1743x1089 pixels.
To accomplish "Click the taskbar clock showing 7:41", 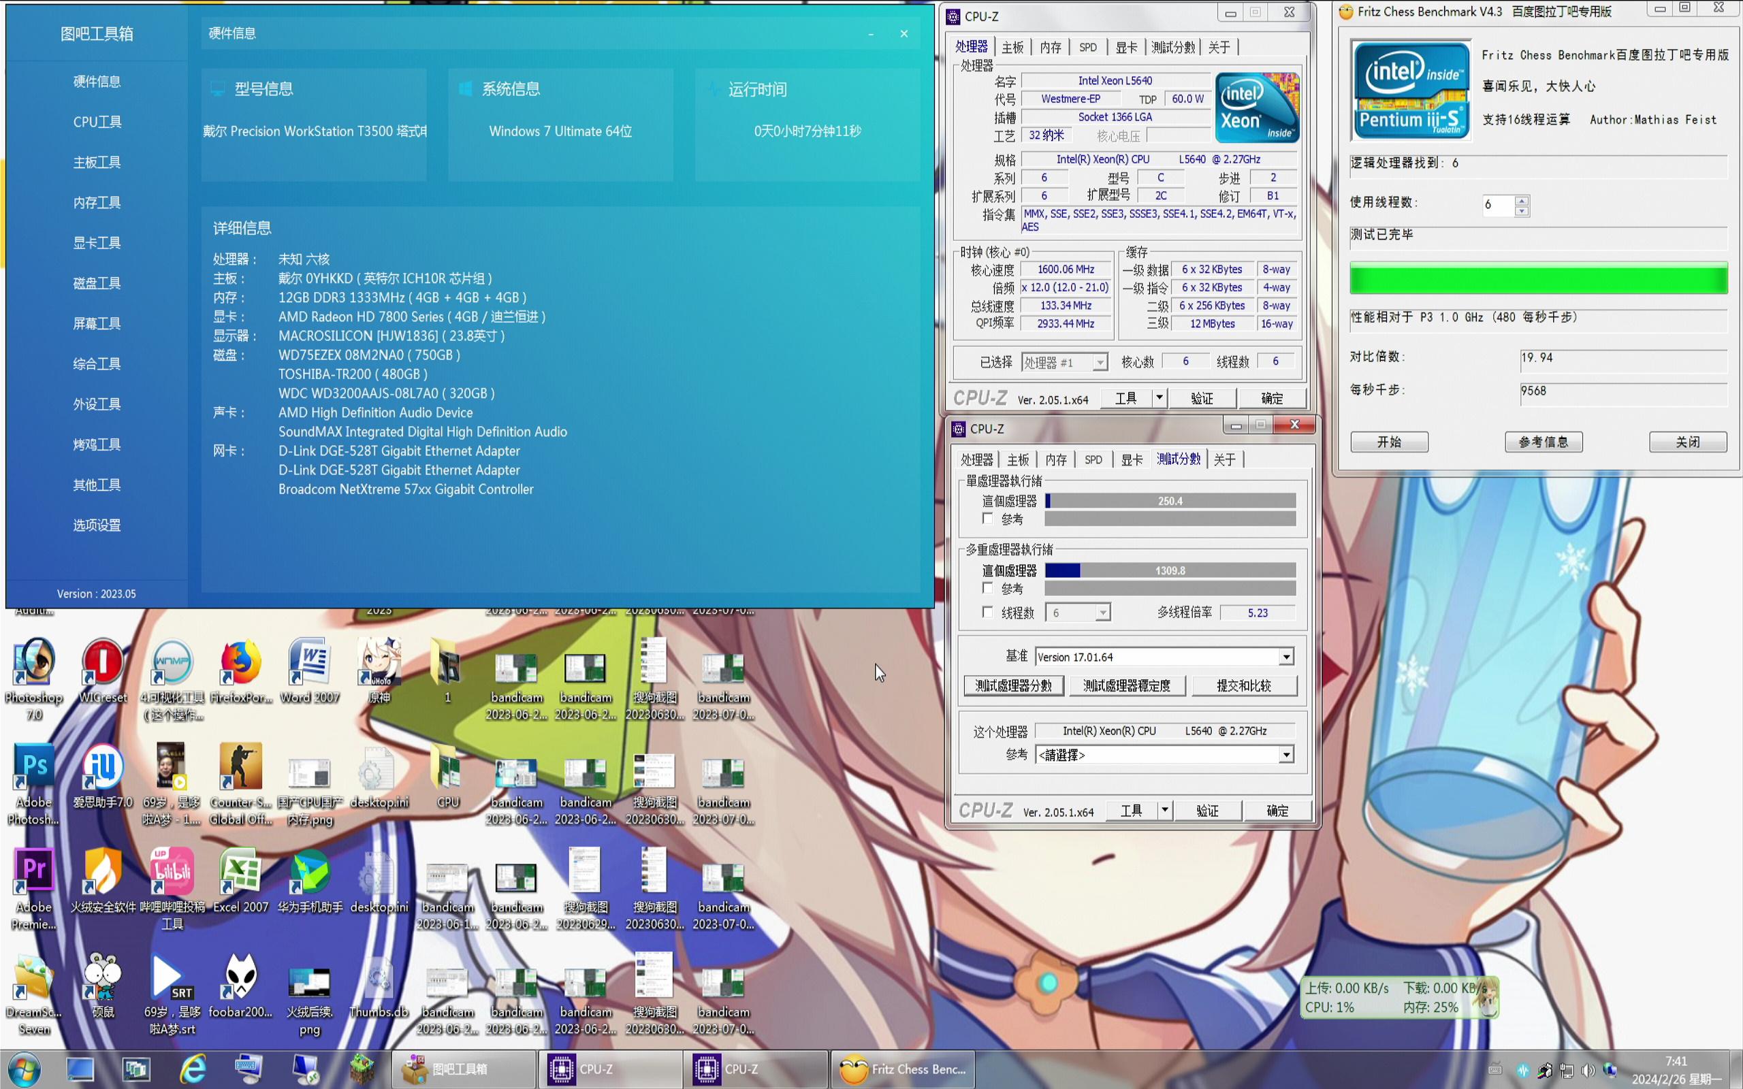I will [1676, 1069].
